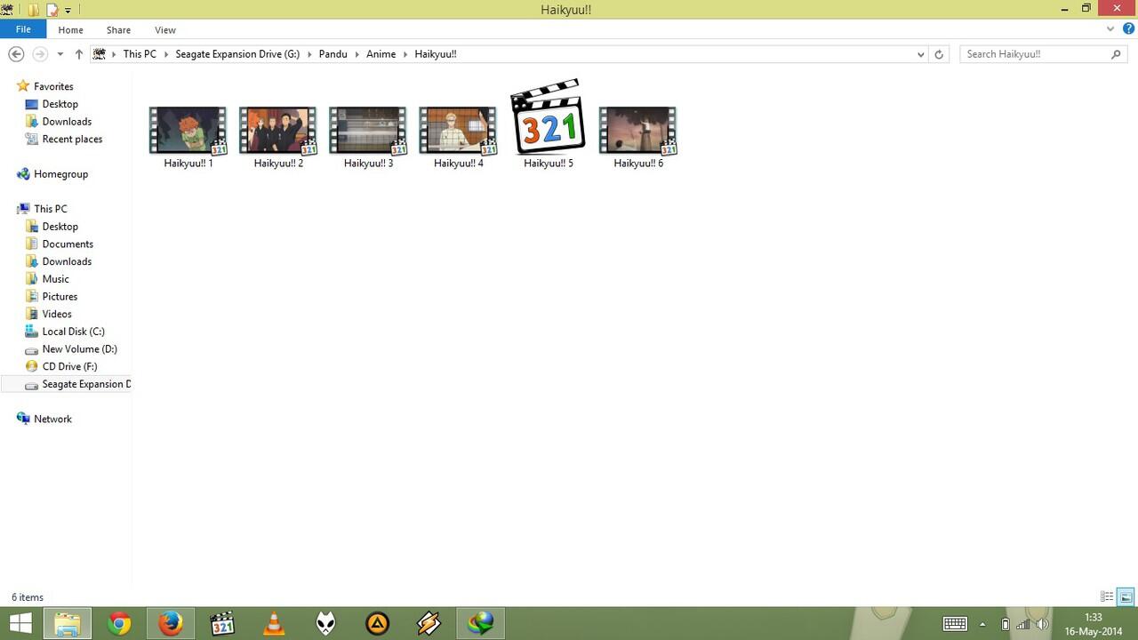Open Firefox from the taskbar
The width and height of the screenshot is (1138, 640).
click(170, 624)
